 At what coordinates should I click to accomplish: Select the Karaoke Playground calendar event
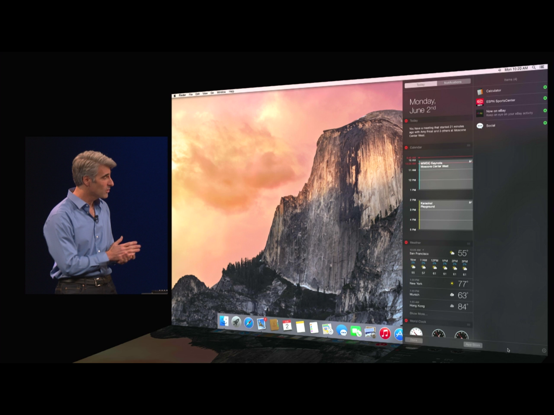(x=446, y=215)
